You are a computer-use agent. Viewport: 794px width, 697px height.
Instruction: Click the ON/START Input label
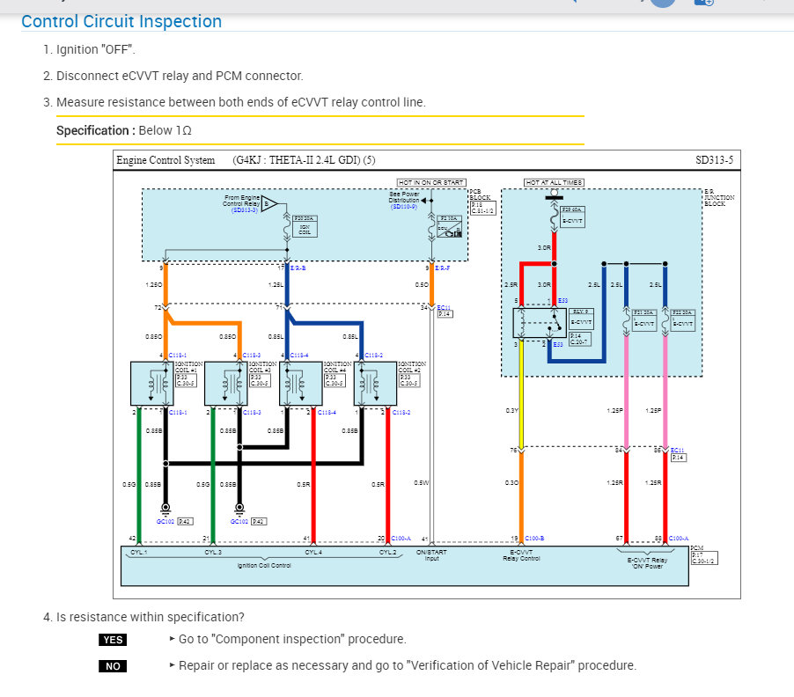431,555
